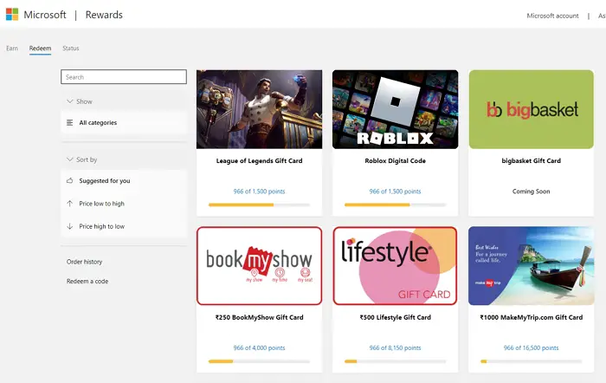Click Coming Soon under bigbasket
This screenshot has height=383, width=606.
532,191
